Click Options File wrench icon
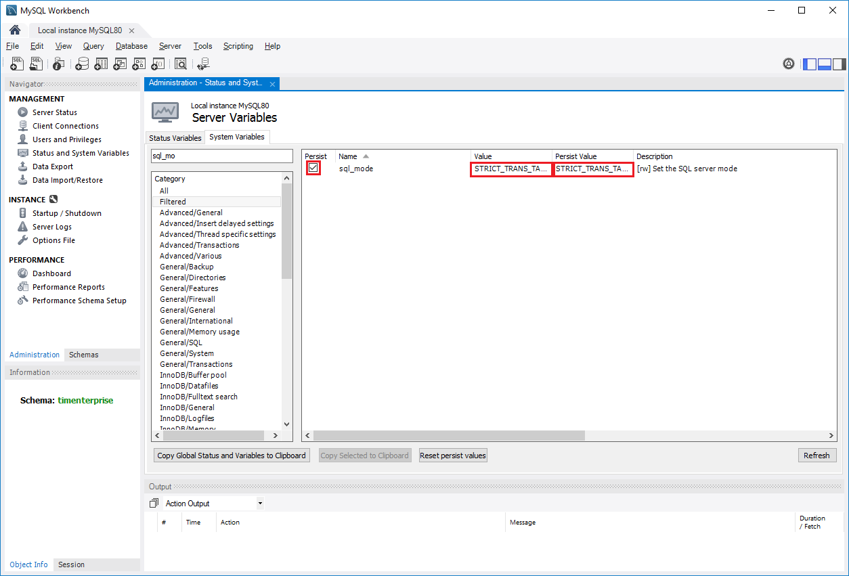849x576 pixels. coord(22,240)
